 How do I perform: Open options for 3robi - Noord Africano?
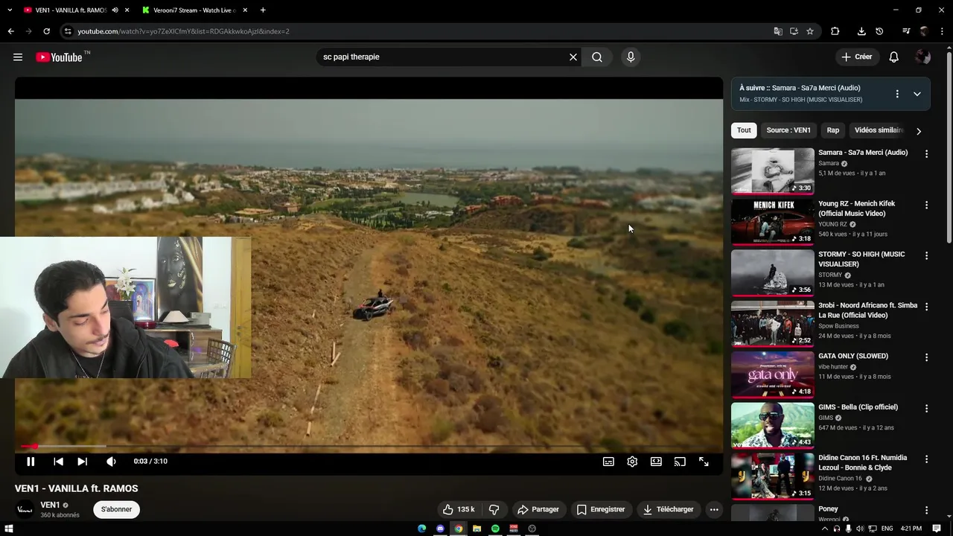click(926, 307)
